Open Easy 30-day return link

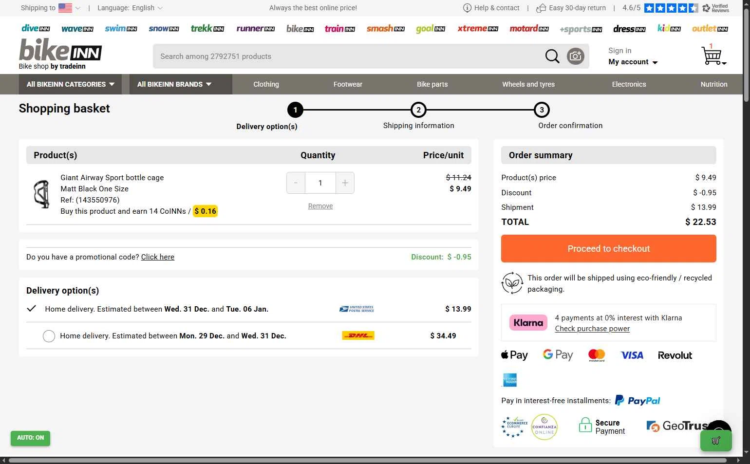click(x=571, y=8)
